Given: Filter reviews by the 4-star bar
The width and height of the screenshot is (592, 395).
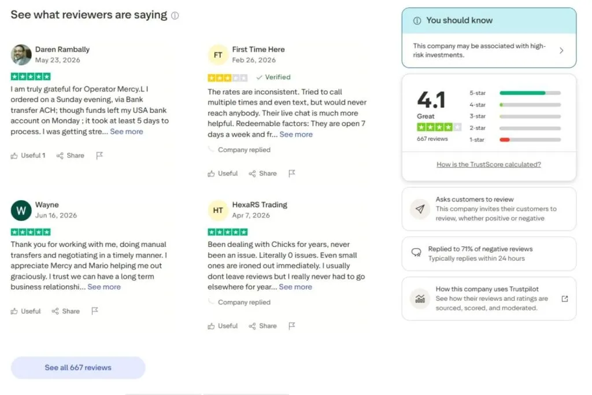Looking at the screenshot, I should [x=530, y=105].
